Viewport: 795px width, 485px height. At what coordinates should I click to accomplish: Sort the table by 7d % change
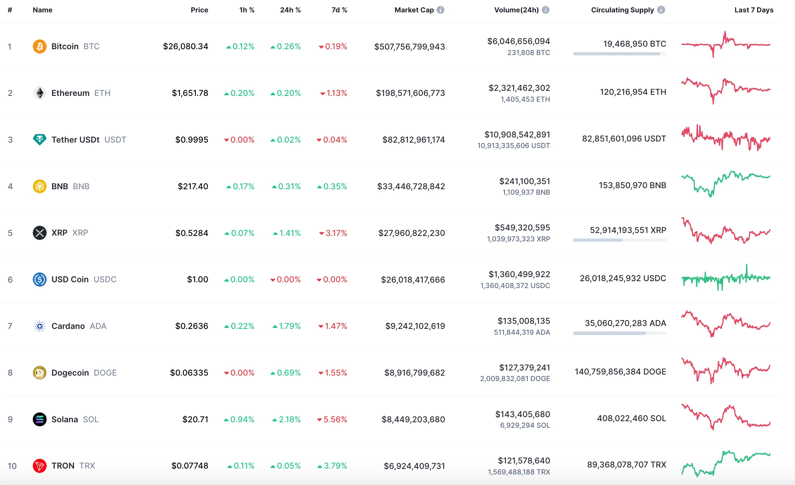pyautogui.click(x=339, y=10)
